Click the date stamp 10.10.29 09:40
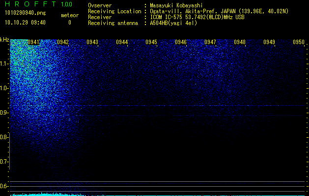Screen dimensions: 309x196 (x=25, y=23)
